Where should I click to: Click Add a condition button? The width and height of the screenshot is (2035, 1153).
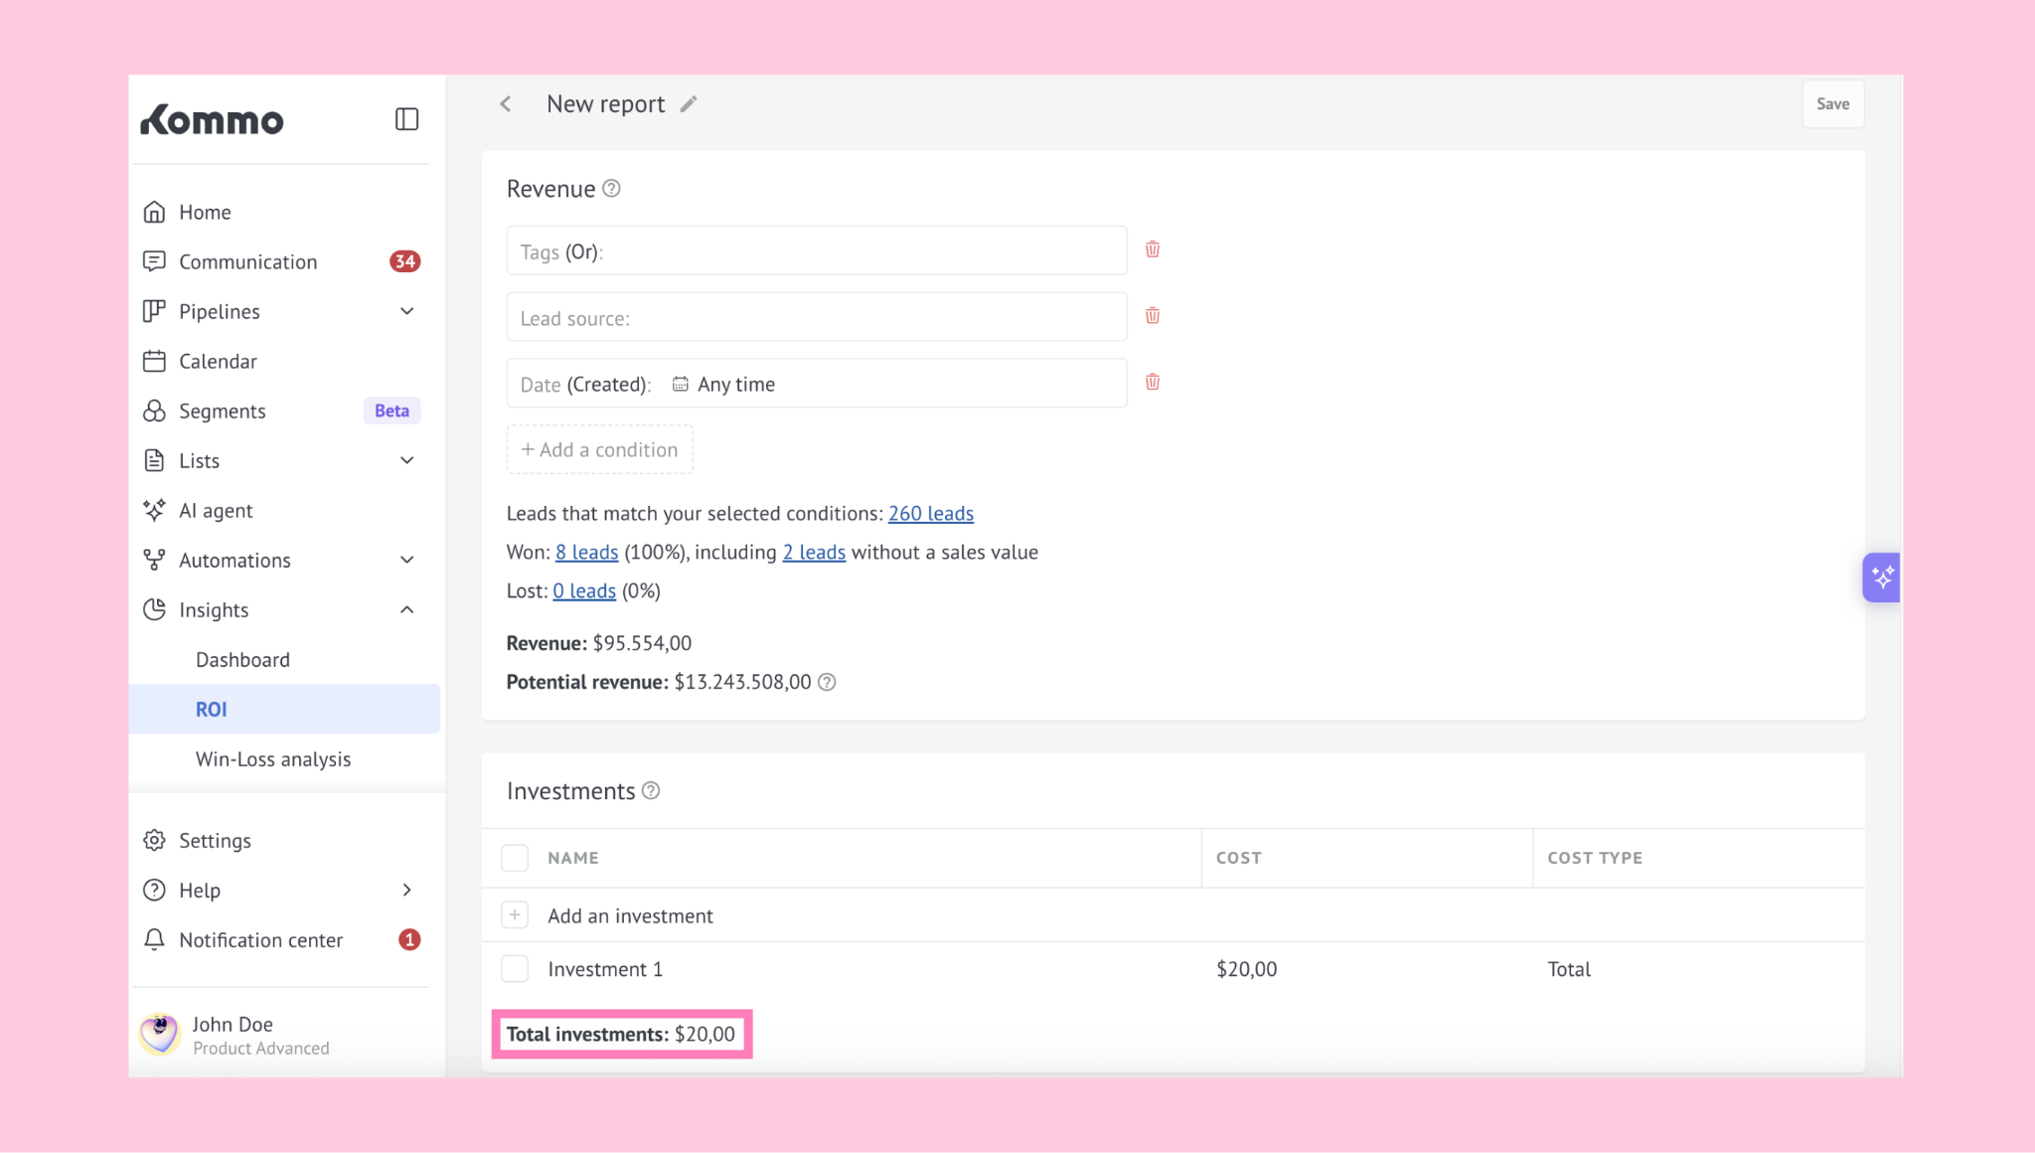point(600,449)
